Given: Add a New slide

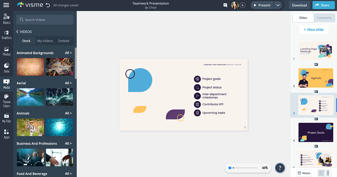Looking at the screenshot, I should (313, 30).
